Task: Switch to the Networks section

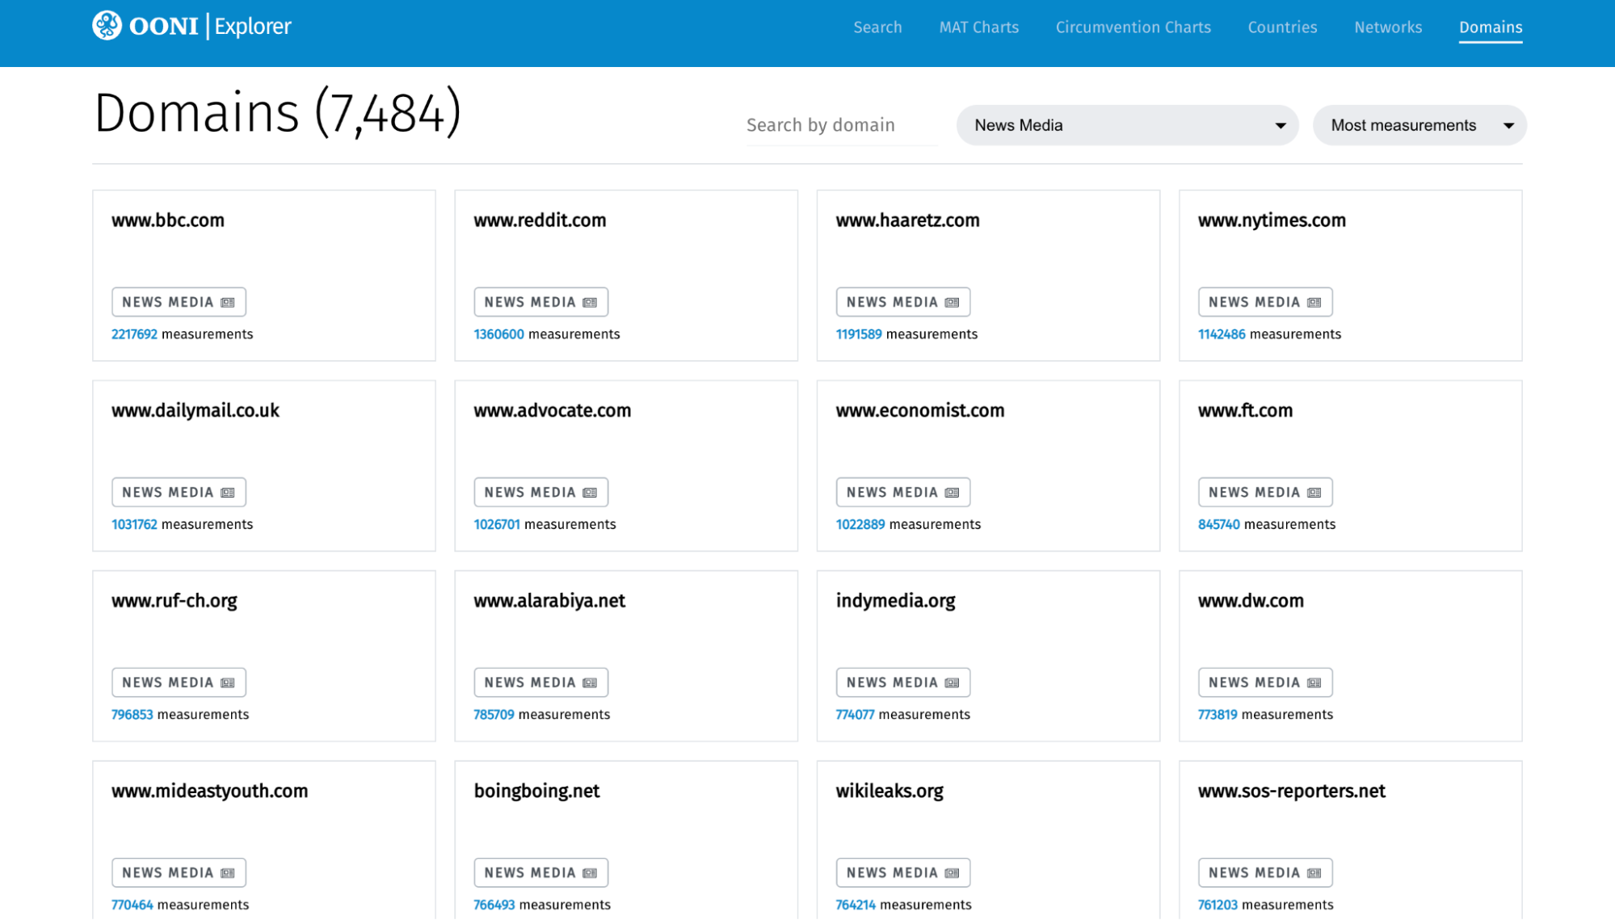Action: pyautogui.click(x=1388, y=27)
